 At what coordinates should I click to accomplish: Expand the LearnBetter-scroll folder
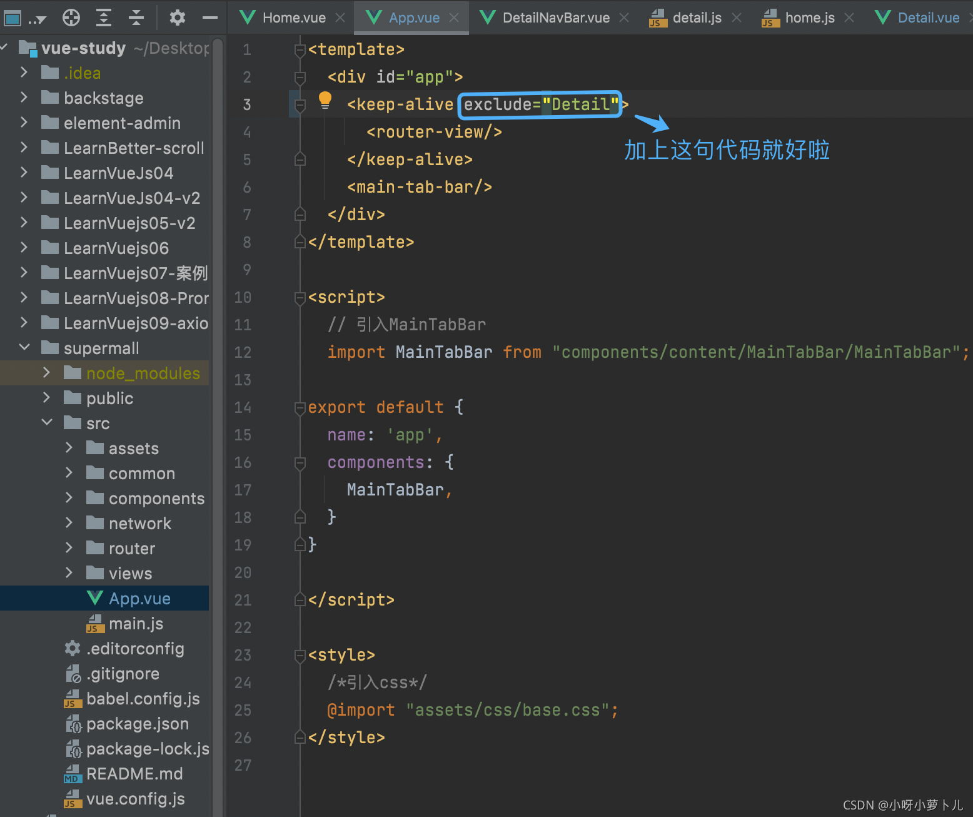(x=24, y=148)
